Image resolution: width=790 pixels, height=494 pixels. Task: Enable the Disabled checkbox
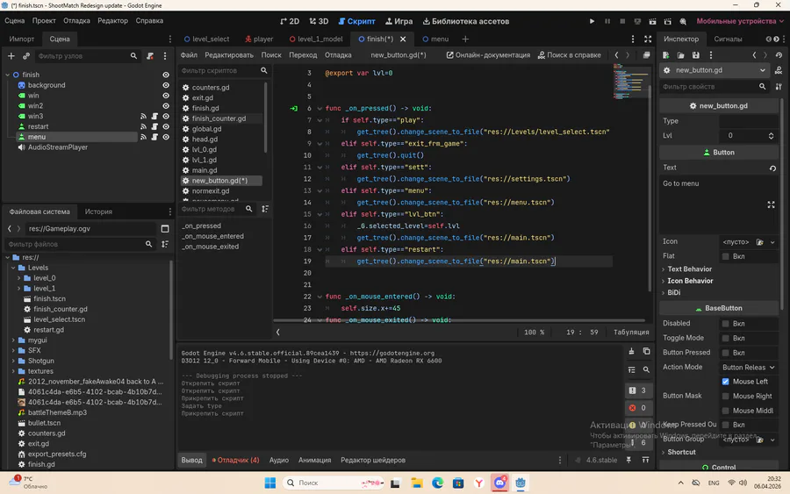pyautogui.click(x=726, y=323)
